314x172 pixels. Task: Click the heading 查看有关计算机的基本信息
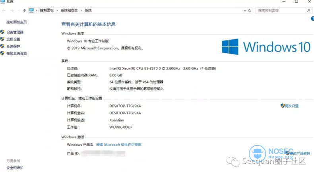click(89, 24)
